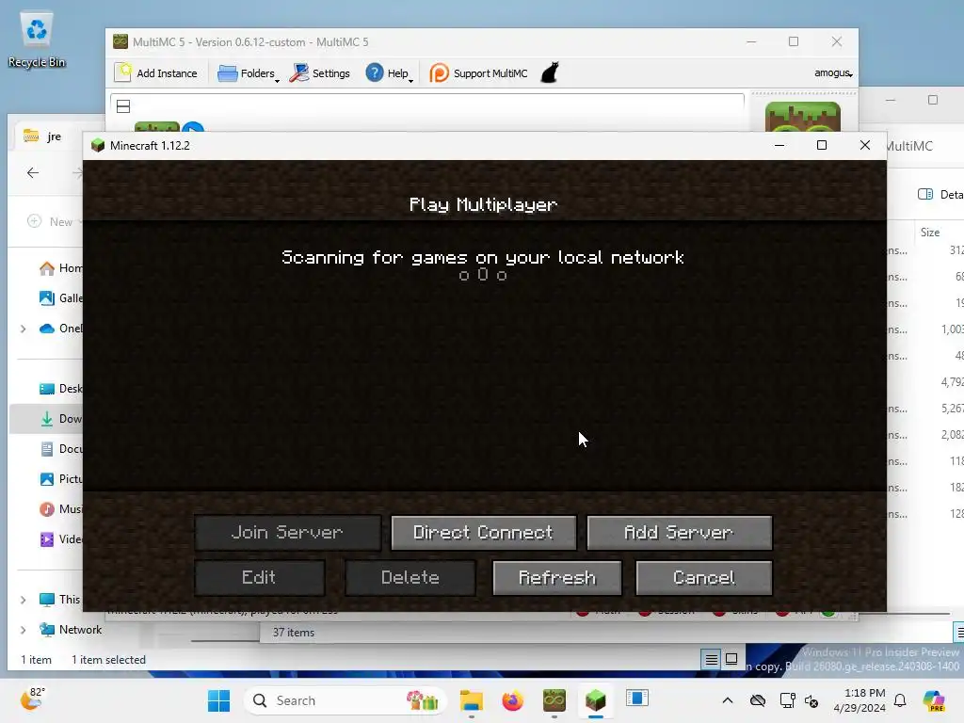This screenshot has width=964, height=723.
Task: Open the amogus account dropdown
Action: [x=833, y=72]
